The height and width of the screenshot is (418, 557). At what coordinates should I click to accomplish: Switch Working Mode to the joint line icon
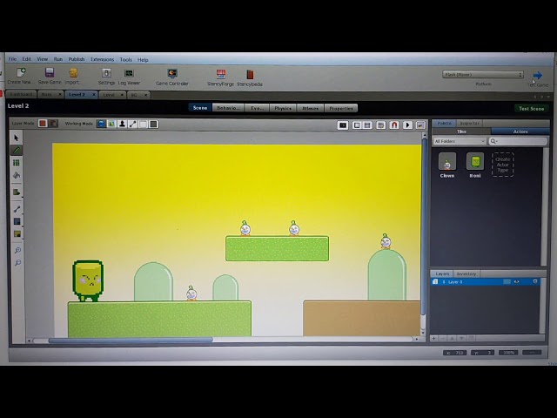click(132, 124)
